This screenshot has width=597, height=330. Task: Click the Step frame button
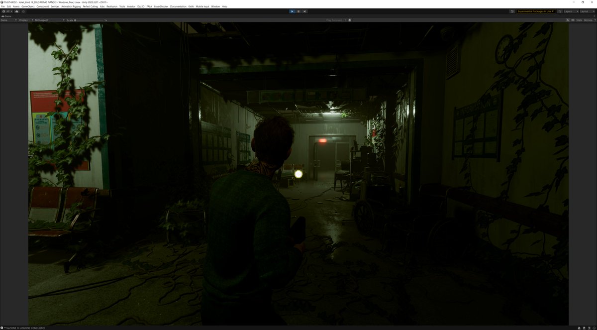(305, 11)
